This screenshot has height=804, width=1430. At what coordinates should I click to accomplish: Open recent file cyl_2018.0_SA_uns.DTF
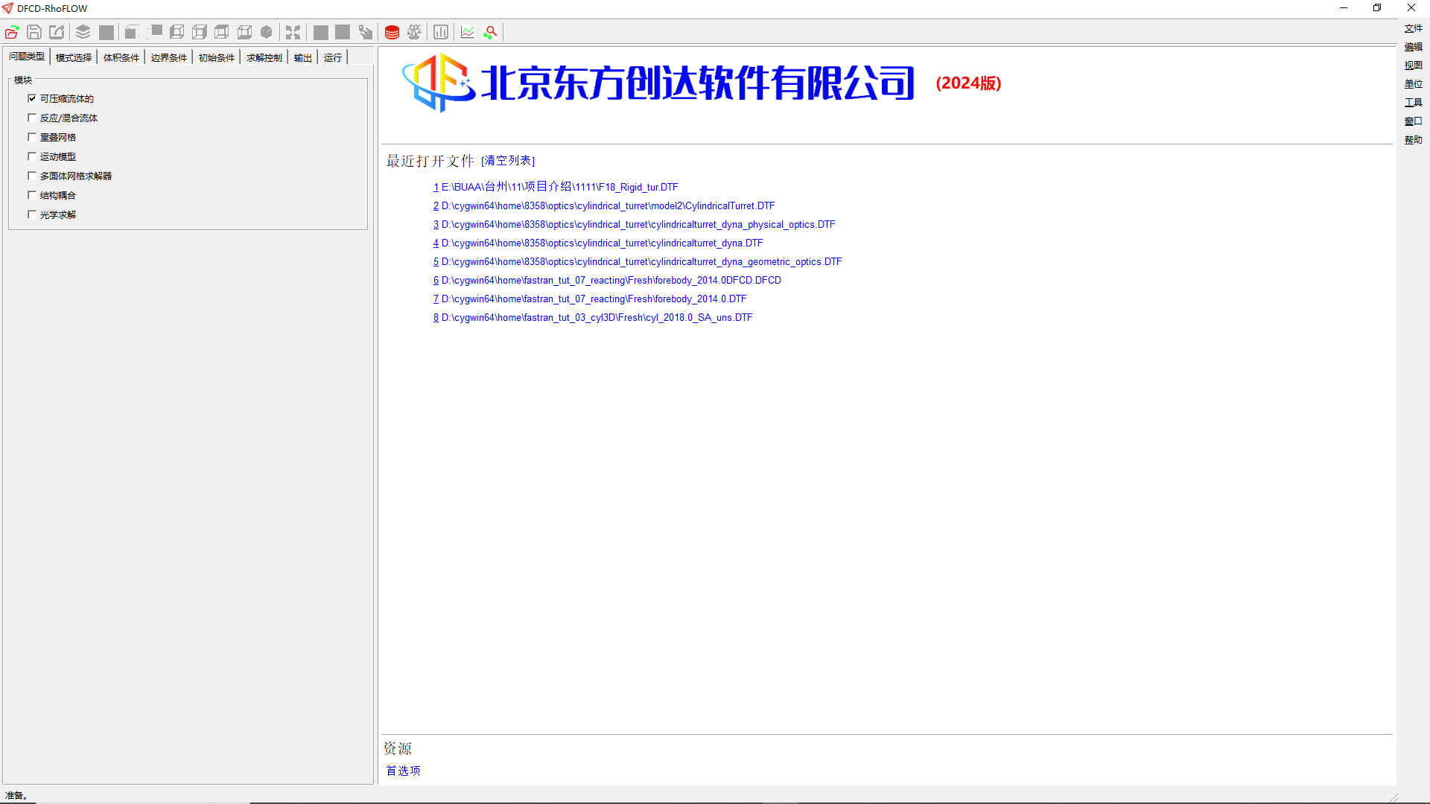pyautogui.click(x=593, y=317)
